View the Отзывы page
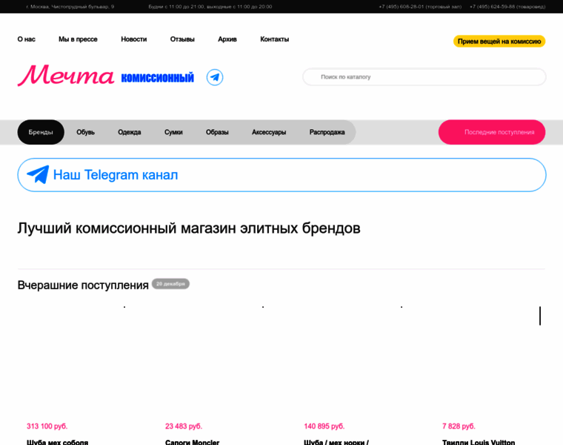 tap(182, 39)
